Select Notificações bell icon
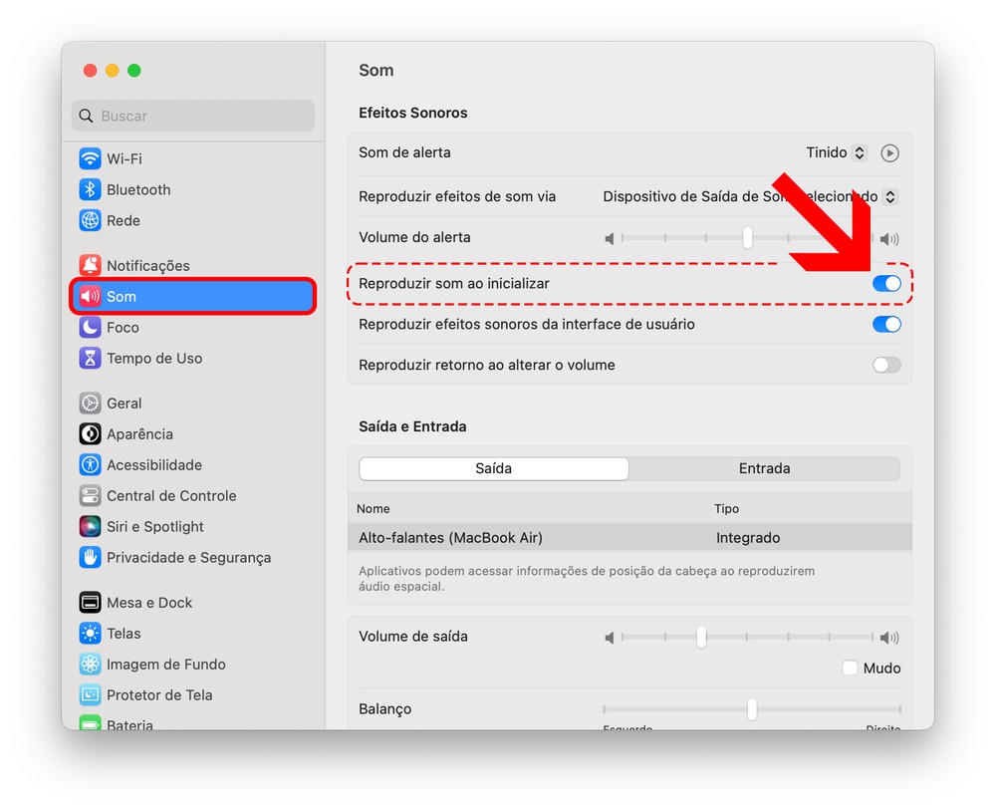The height and width of the screenshot is (811, 996). click(x=90, y=265)
